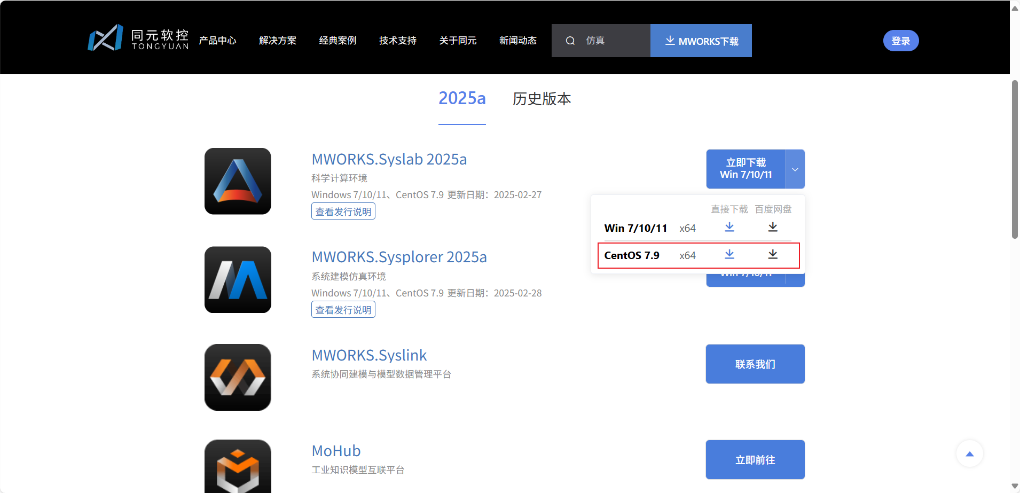Click the scrollbar up arrow
The image size is (1020, 493).
[1015, 7]
